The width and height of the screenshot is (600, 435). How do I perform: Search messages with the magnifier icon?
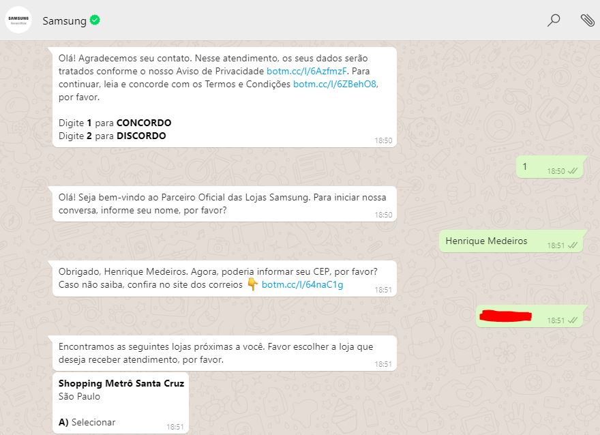click(554, 20)
